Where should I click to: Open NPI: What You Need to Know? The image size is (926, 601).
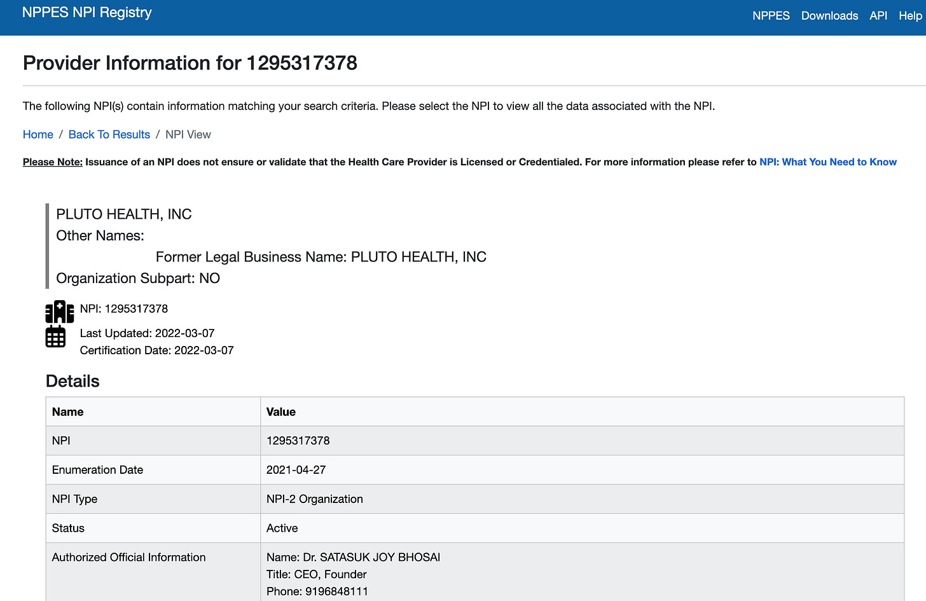(x=828, y=162)
